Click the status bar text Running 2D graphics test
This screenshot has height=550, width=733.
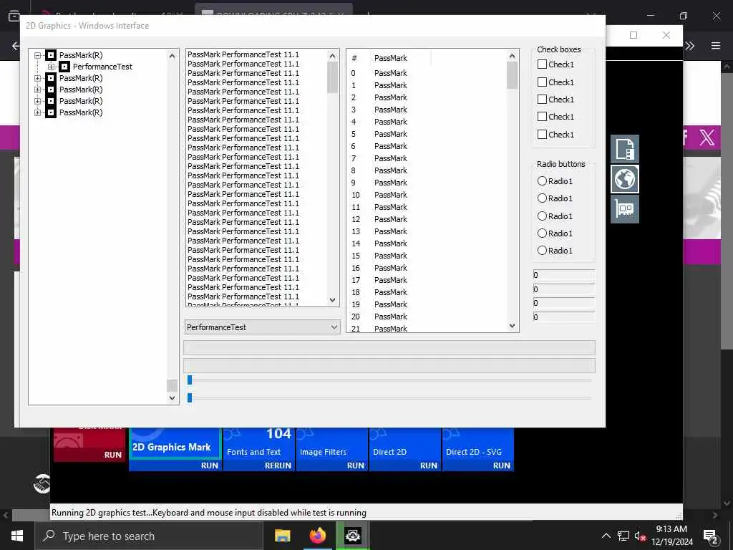tap(209, 513)
